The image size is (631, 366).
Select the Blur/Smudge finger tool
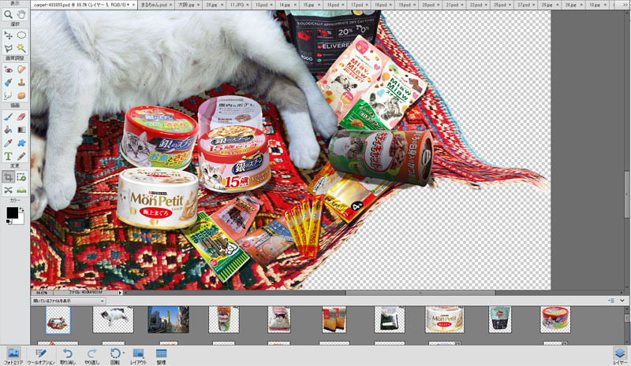coord(8,95)
